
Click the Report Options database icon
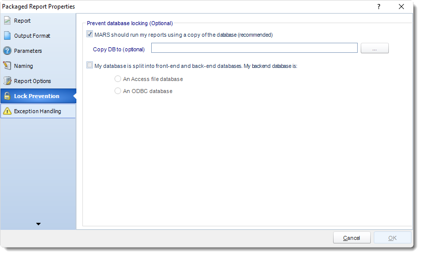click(x=7, y=81)
